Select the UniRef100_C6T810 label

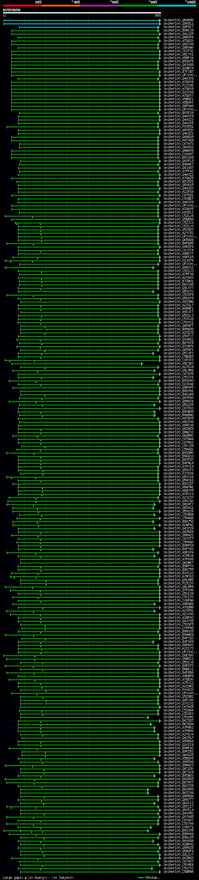pyautogui.click(x=178, y=408)
